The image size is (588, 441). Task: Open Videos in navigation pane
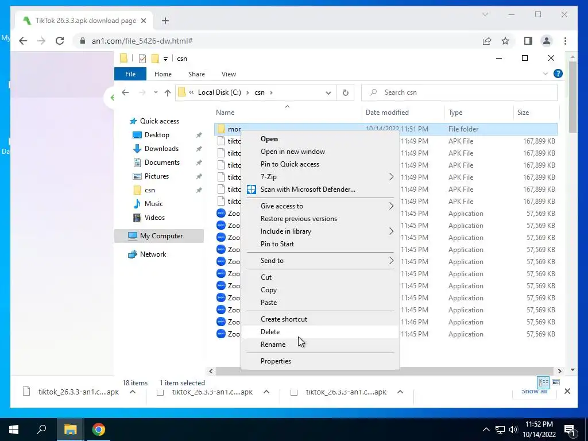click(154, 218)
